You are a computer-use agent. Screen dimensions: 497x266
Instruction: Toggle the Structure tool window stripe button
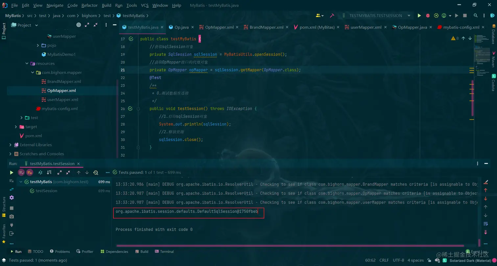click(x=4, y=207)
